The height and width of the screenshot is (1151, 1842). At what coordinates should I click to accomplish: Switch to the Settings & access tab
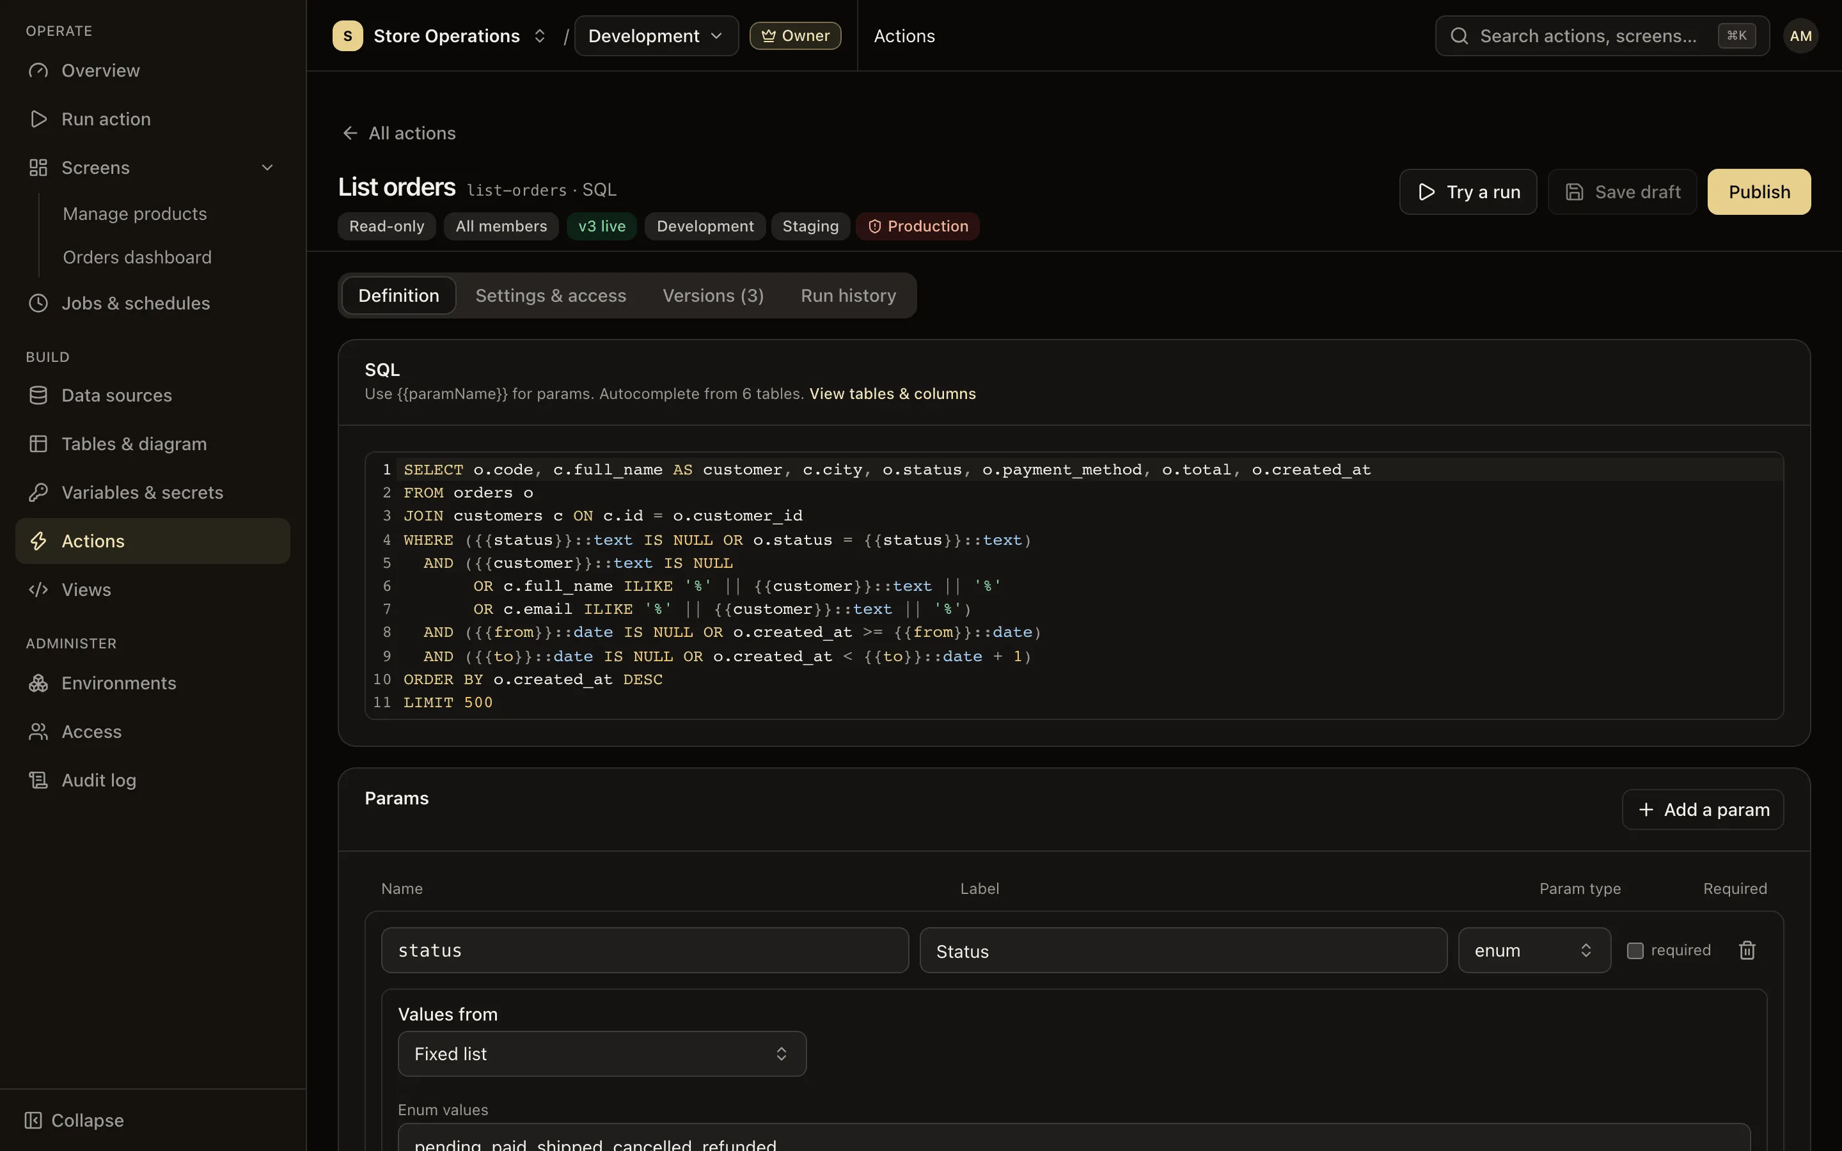tap(550, 295)
